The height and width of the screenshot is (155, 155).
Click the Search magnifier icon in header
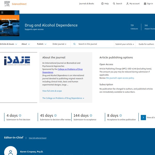(x=114, y=4)
